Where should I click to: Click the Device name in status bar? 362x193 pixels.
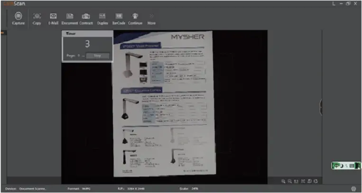(x=33, y=189)
